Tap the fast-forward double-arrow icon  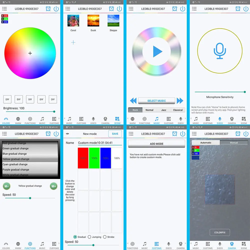[180, 101]
